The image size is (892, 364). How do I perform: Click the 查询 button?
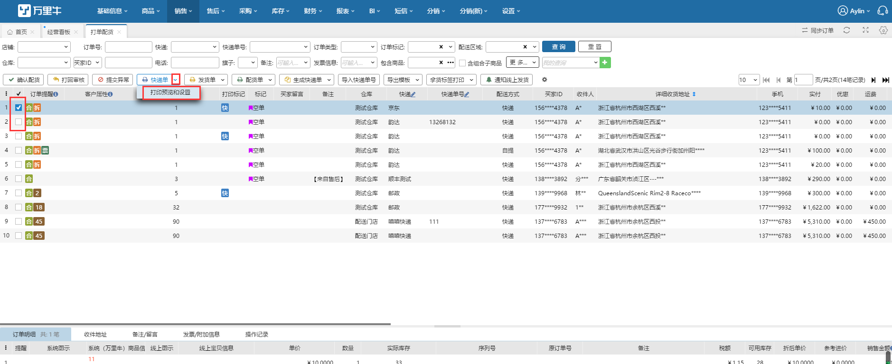click(559, 46)
